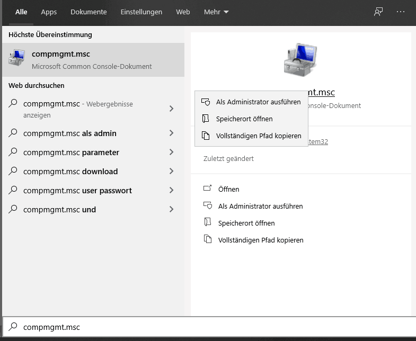The height and width of the screenshot is (341, 416).
Task: Click magnifier icon beside 'download' suggestion
Action: tap(13, 171)
